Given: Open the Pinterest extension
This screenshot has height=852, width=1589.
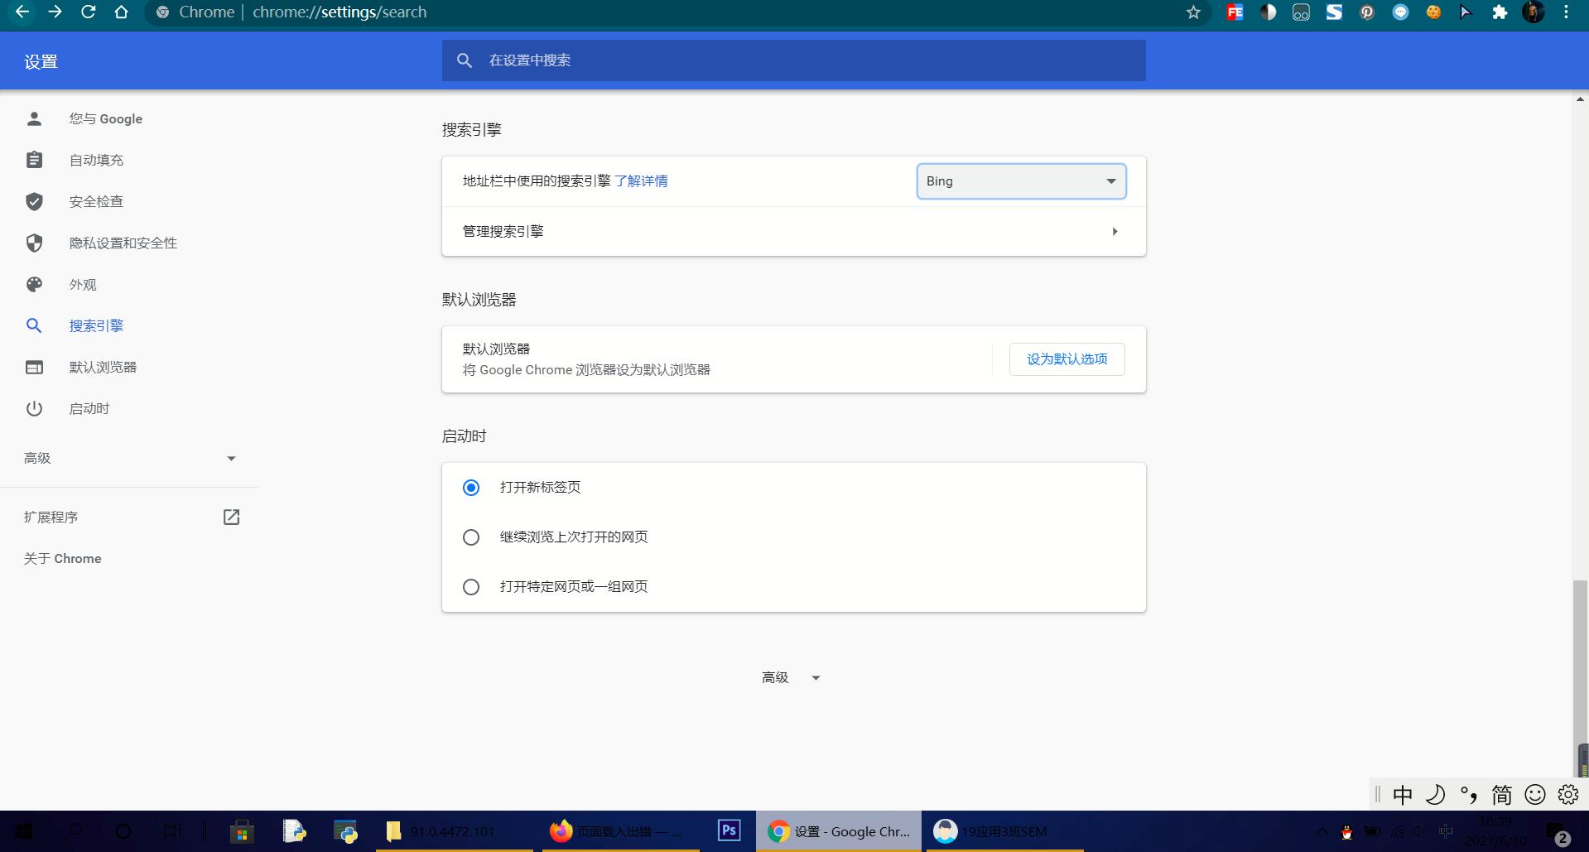Looking at the screenshot, I should pos(1367,12).
